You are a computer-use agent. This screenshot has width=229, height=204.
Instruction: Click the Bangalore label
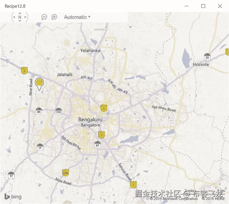91,125
